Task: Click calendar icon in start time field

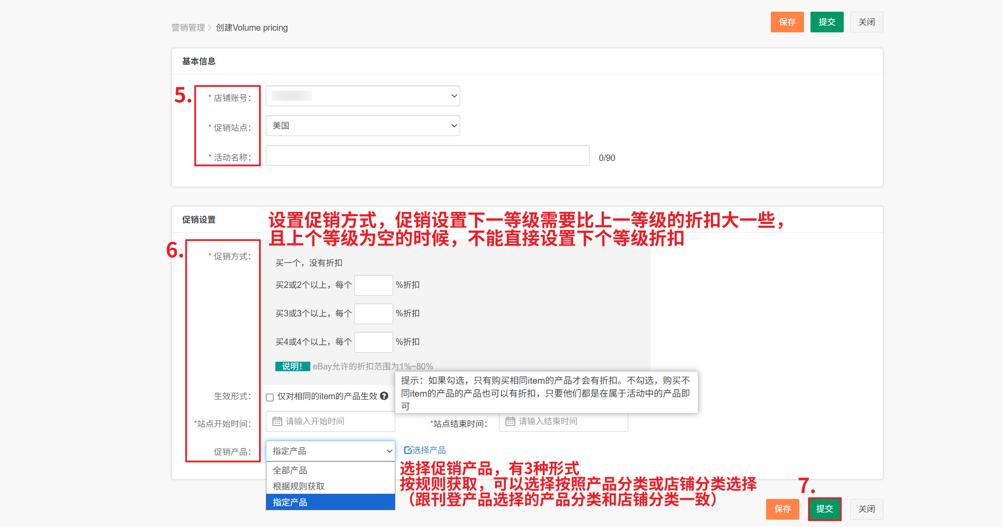Action: click(x=277, y=421)
